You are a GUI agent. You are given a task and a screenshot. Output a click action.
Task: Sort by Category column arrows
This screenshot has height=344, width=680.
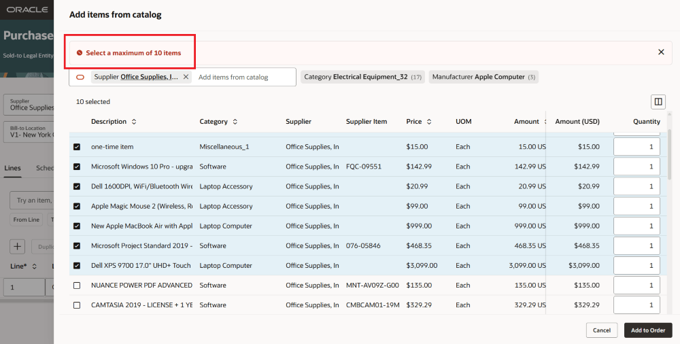pos(235,122)
